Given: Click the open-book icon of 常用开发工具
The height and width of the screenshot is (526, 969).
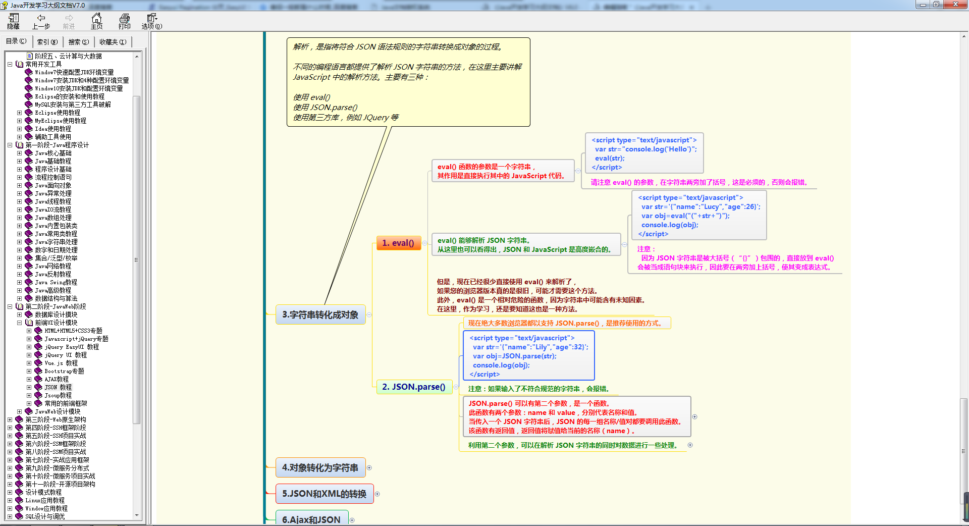Looking at the screenshot, I should 19,64.
